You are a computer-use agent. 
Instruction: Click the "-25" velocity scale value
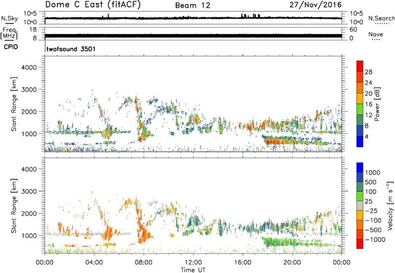click(371, 211)
